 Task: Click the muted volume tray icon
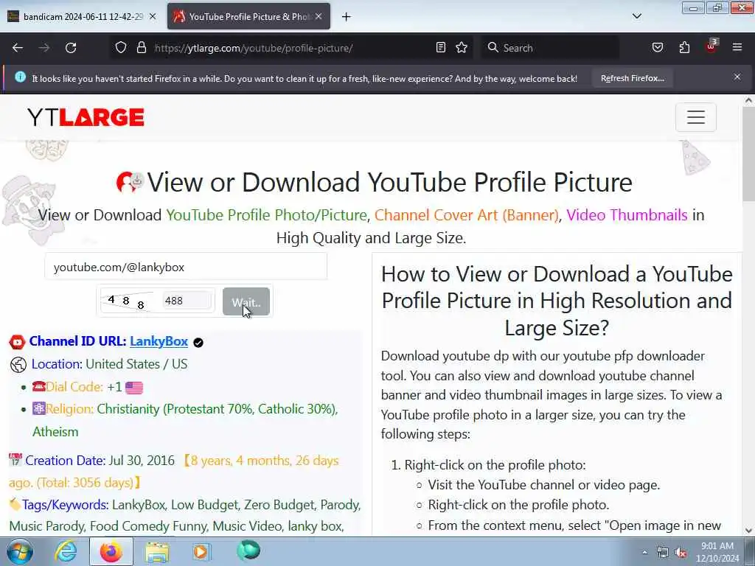[681, 553]
